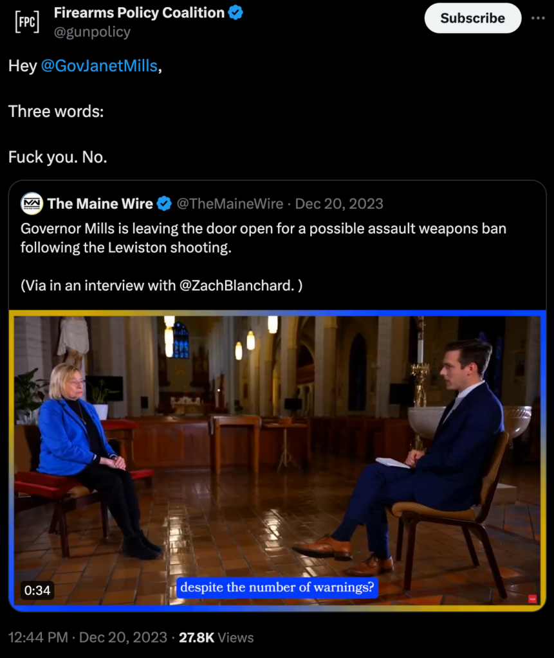The height and width of the screenshot is (658, 554).
Task: Click the quoted tweet's Dec 20, 2023 date
Action: 339,204
